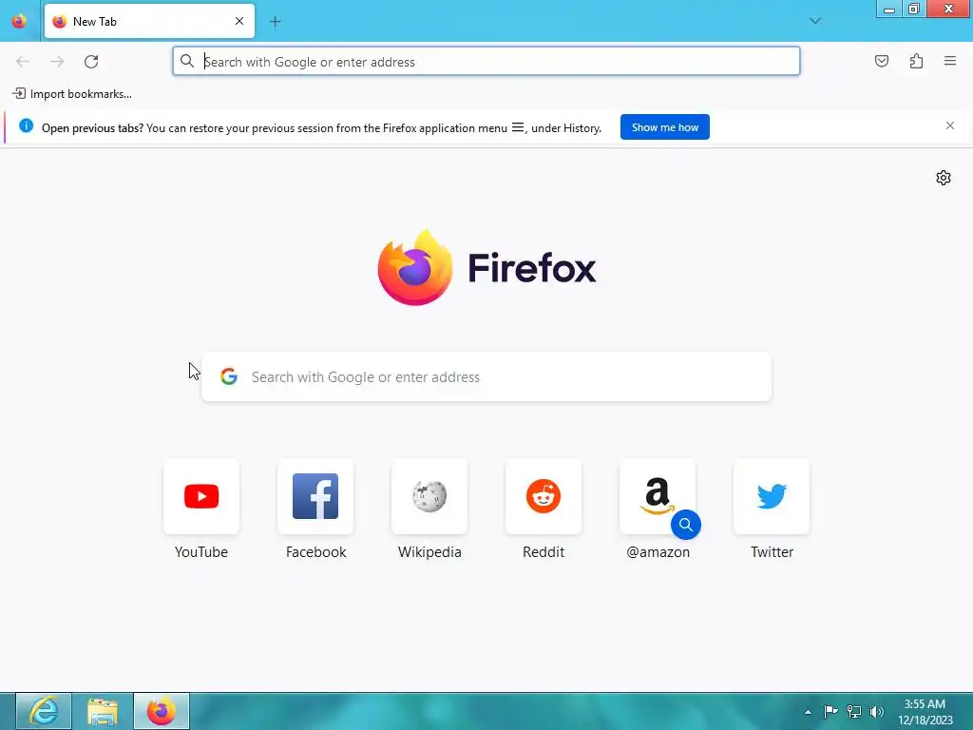The image size is (973, 730).
Task: Open Action Center flag icon
Action: coord(830,711)
